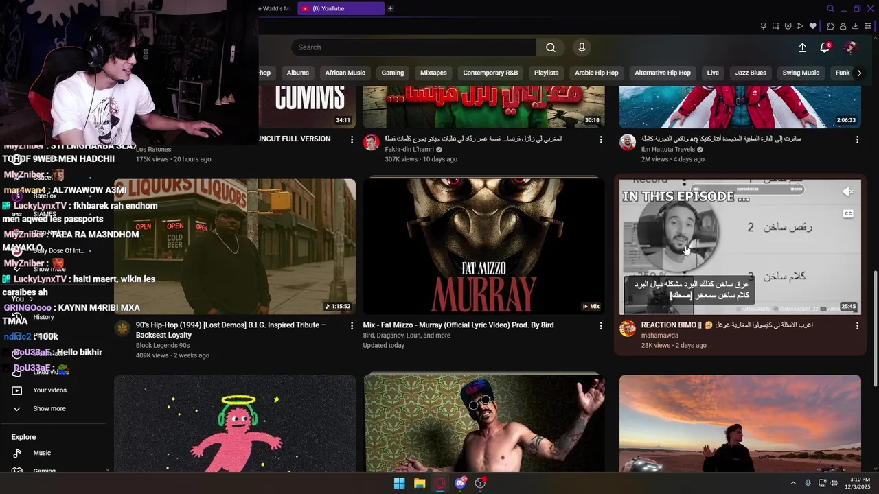Start voice search with the microphone icon
The height and width of the screenshot is (494, 879).
click(582, 47)
